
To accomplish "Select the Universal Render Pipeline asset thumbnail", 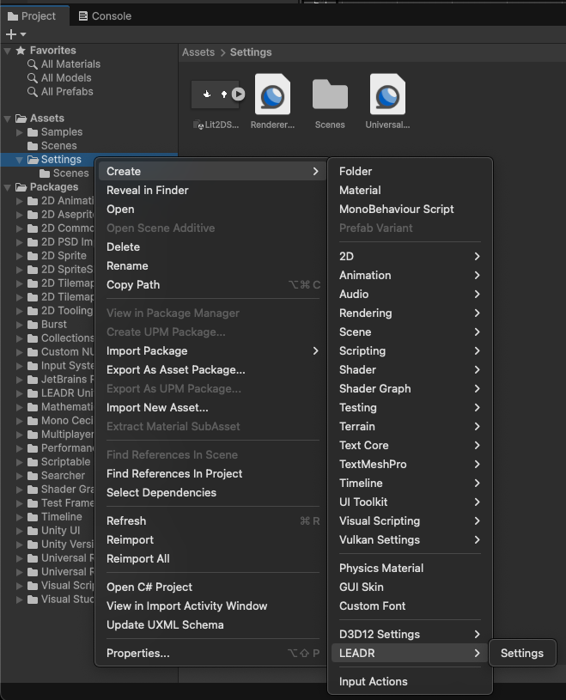I will pos(386,94).
